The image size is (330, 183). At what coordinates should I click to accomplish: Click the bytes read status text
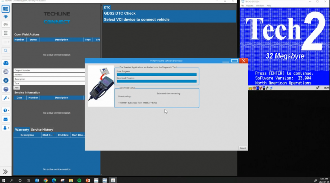[x=138, y=103]
